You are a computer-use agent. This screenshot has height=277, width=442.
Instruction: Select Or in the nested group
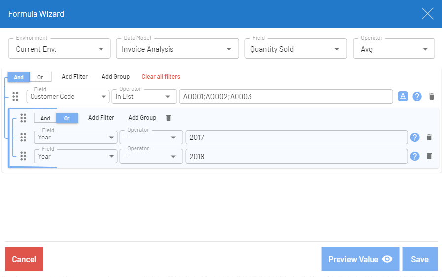click(x=67, y=118)
